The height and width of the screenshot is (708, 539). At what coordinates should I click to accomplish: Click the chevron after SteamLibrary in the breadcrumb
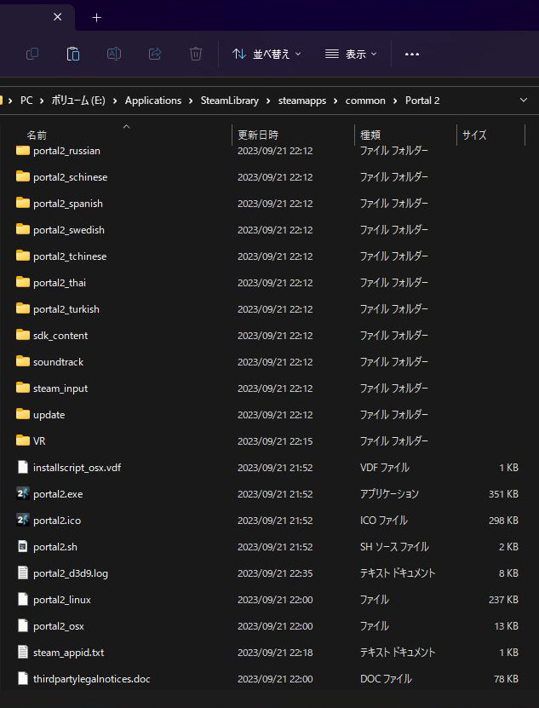point(268,101)
